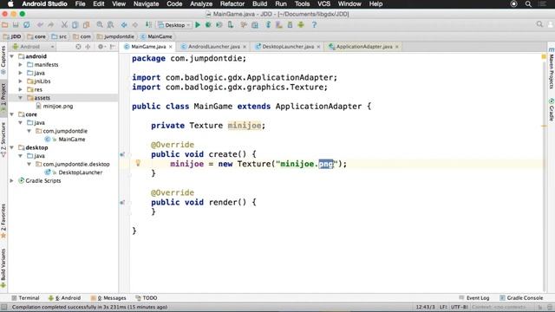Click the jumpdontdie breadcrumb
555x312 pixels.
click(x=115, y=36)
